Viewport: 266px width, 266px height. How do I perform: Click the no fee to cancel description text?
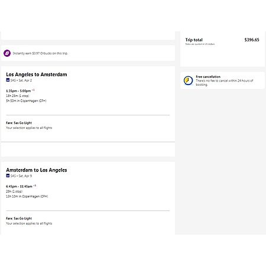coord(225,83)
